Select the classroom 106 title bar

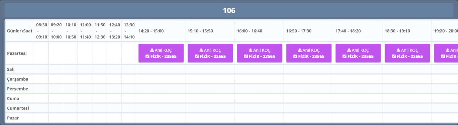pyautogui.click(x=229, y=11)
